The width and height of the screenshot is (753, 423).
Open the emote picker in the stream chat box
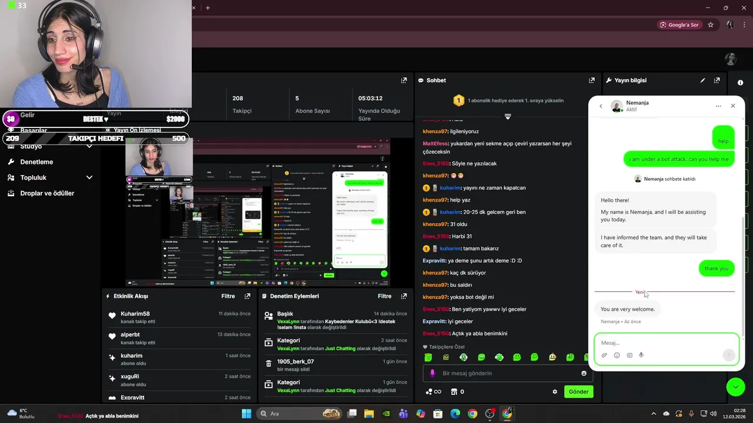click(x=584, y=373)
